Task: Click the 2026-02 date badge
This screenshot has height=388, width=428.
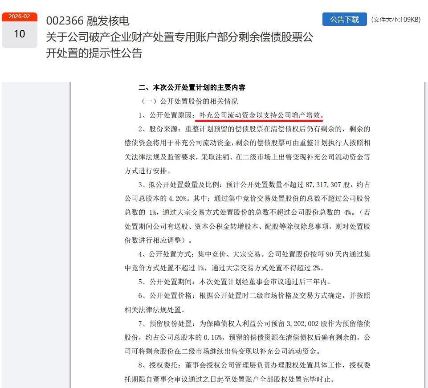Action: tap(20, 16)
